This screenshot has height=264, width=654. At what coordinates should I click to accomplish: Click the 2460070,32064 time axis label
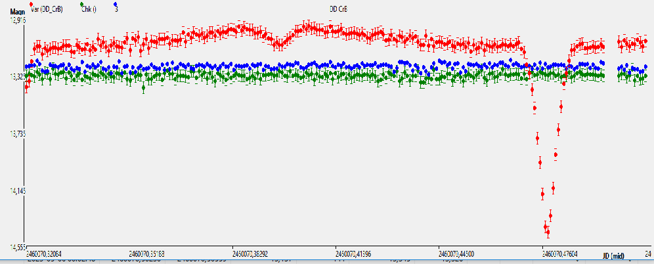[43, 253]
